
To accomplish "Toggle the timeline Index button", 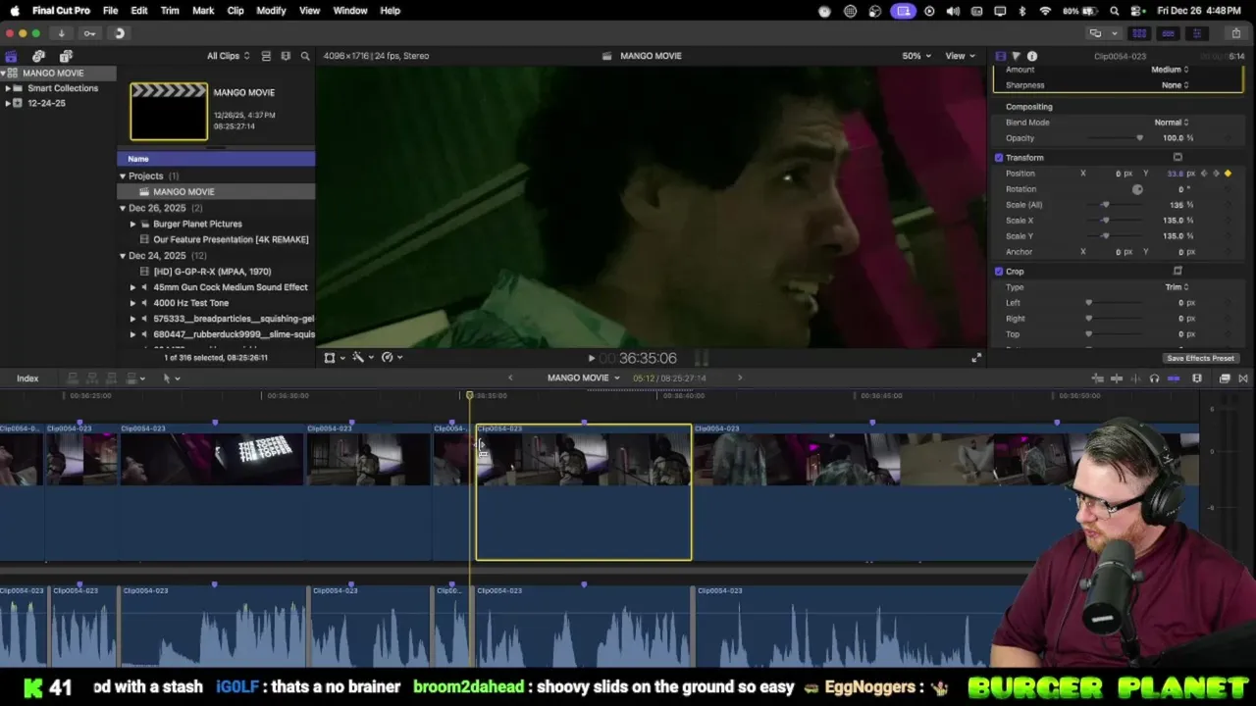I will [x=27, y=378].
